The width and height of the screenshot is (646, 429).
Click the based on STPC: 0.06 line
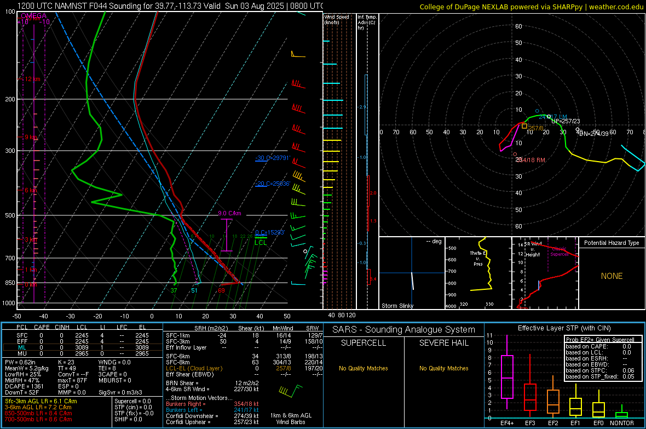click(600, 370)
